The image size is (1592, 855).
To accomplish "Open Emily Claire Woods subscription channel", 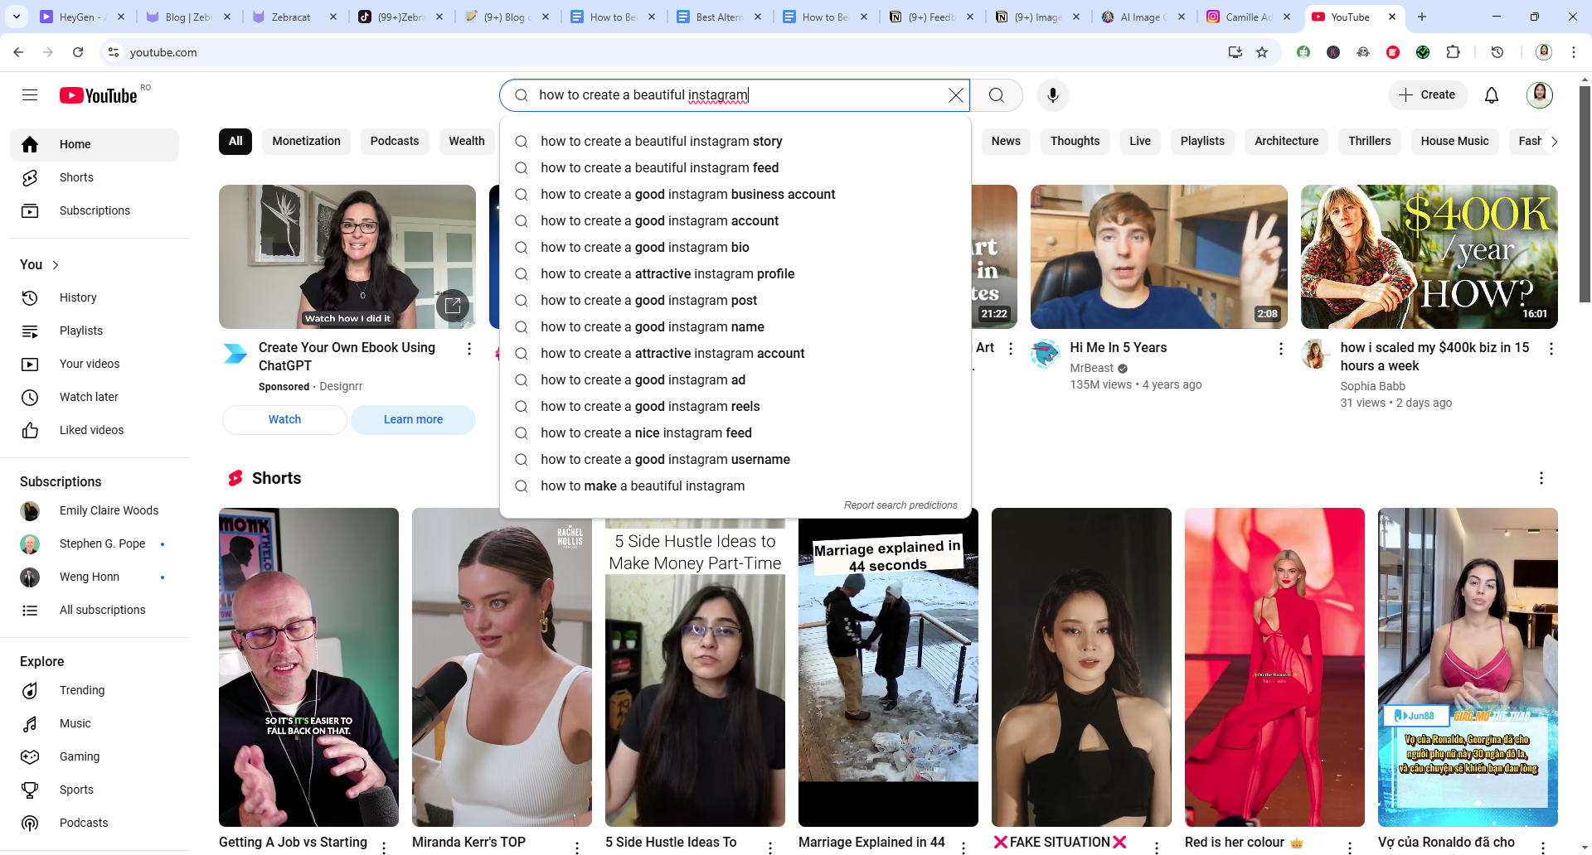I will [x=95, y=510].
